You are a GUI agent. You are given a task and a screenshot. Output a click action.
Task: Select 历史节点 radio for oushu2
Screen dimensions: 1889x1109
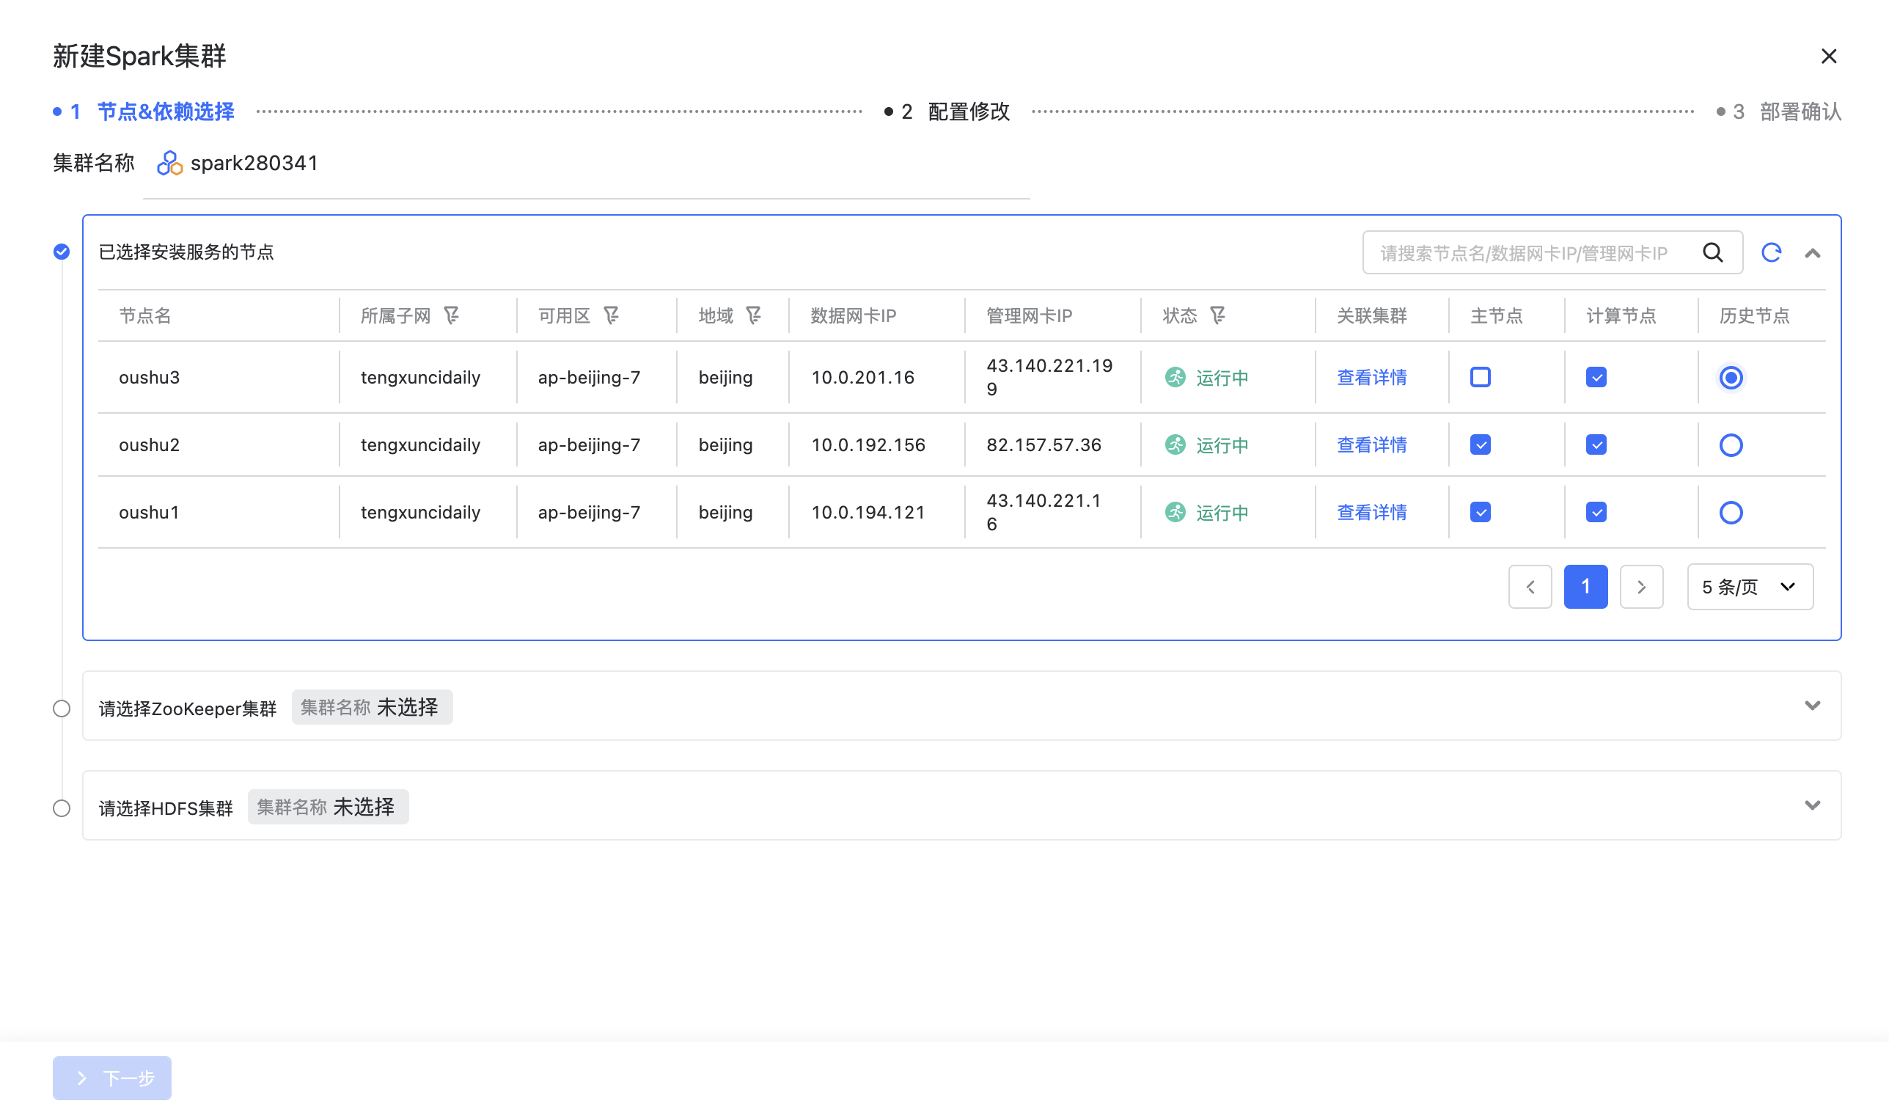click(x=1731, y=445)
